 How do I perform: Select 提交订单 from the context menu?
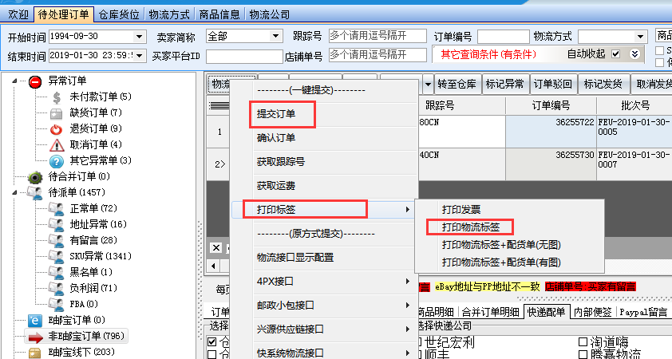point(276,114)
